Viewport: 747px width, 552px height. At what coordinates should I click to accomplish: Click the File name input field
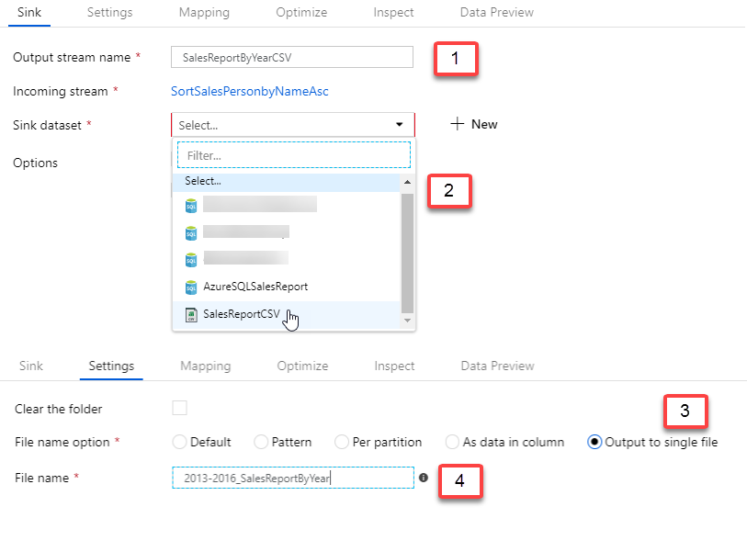(293, 478)
